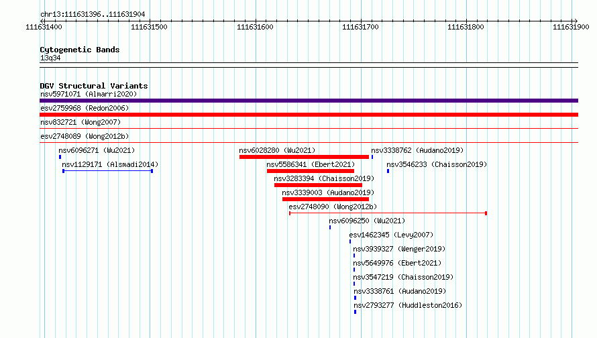Click the thick red esv2759968 bar
The image size is (597, 338).
pos(309,115)
